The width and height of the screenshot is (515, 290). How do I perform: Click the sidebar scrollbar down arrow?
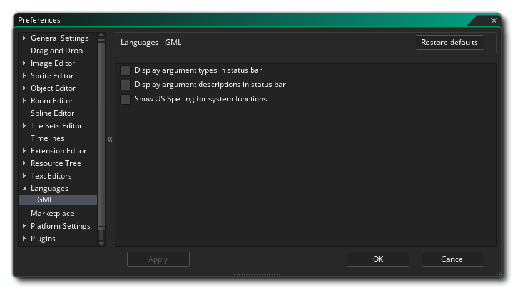click(101, 243)
